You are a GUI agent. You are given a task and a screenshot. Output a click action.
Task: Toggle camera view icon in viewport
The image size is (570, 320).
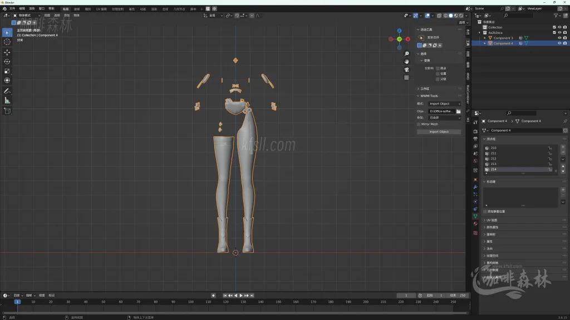point(406,69)
